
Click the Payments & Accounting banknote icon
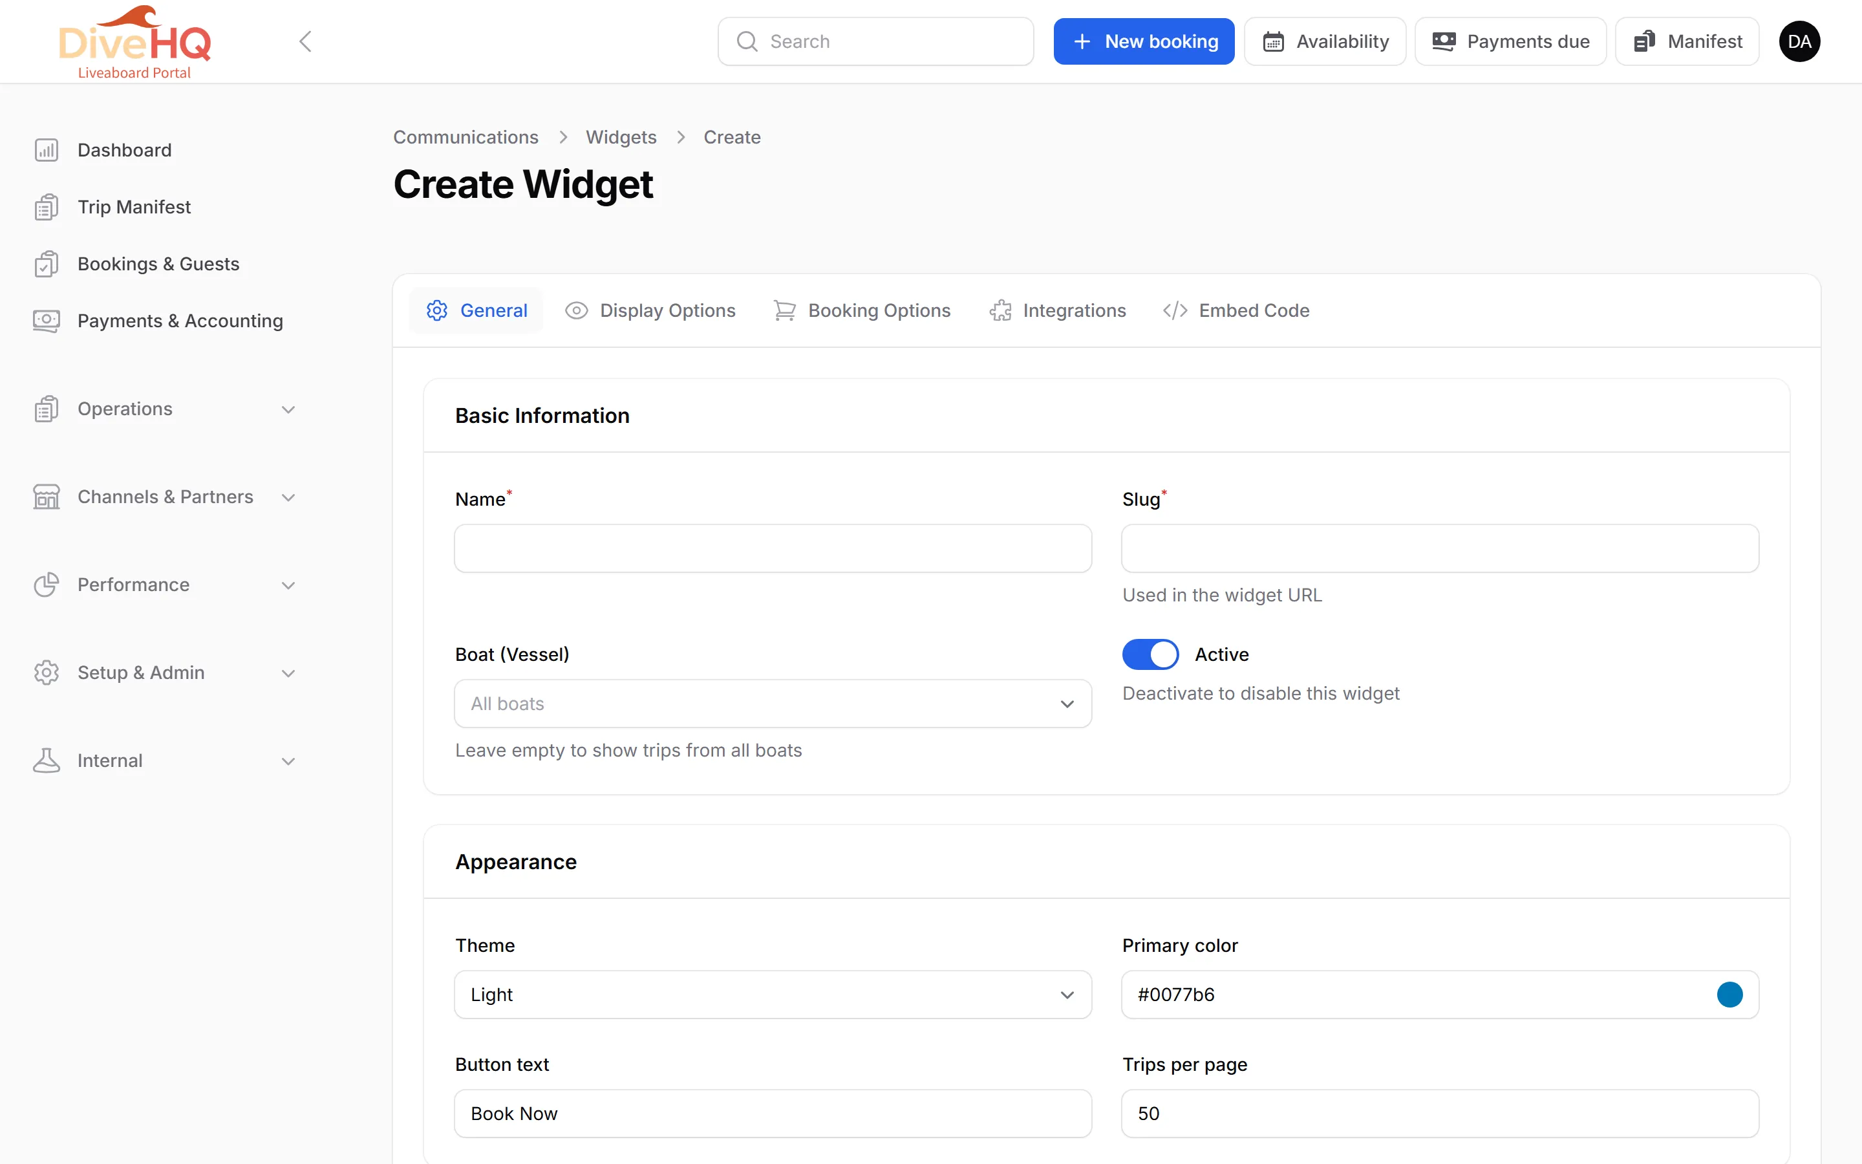click(46, 321)
